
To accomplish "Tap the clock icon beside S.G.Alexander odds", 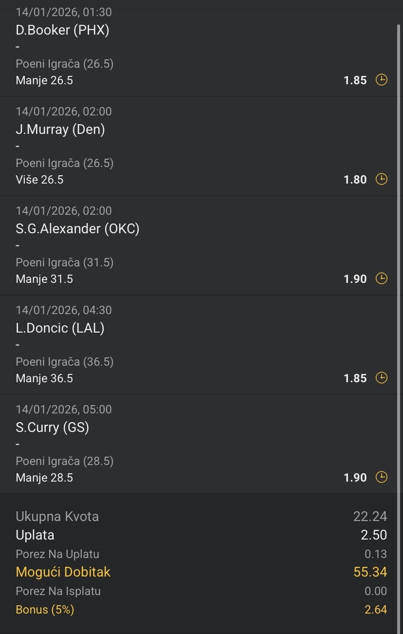I will pos(382,279).
